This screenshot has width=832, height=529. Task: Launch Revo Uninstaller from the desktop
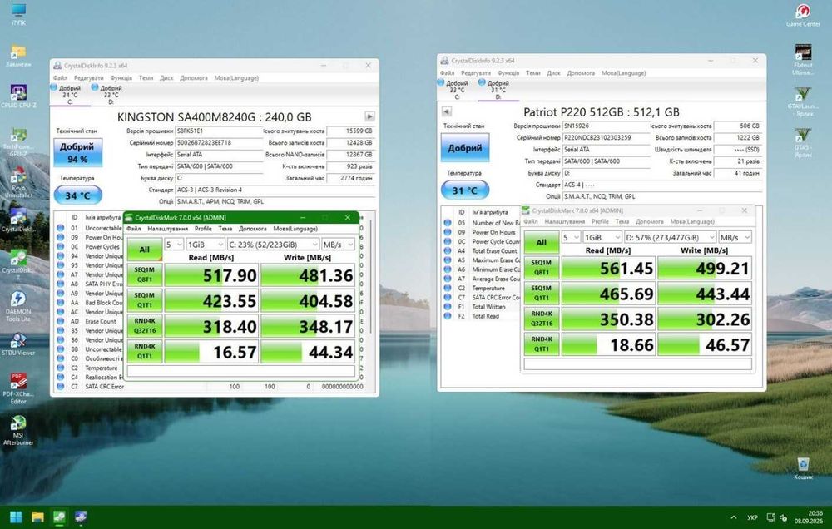[18, 182]
